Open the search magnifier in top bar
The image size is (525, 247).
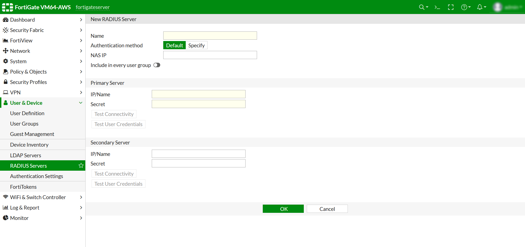tap(421, 7)
